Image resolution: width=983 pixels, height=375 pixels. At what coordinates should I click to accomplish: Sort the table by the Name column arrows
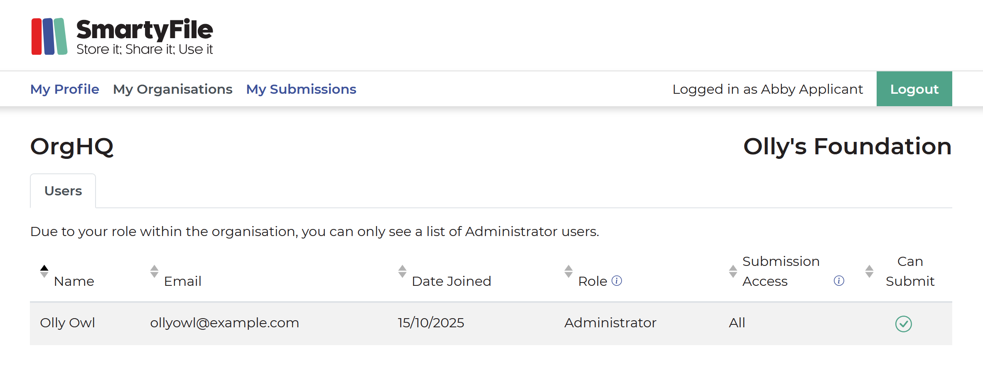pos(44,271)
